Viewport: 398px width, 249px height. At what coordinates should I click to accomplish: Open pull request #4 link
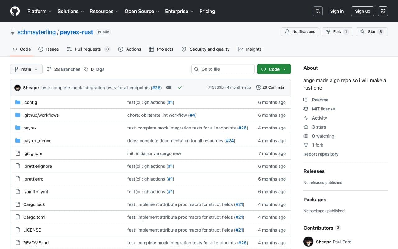(x=192, y=115)
